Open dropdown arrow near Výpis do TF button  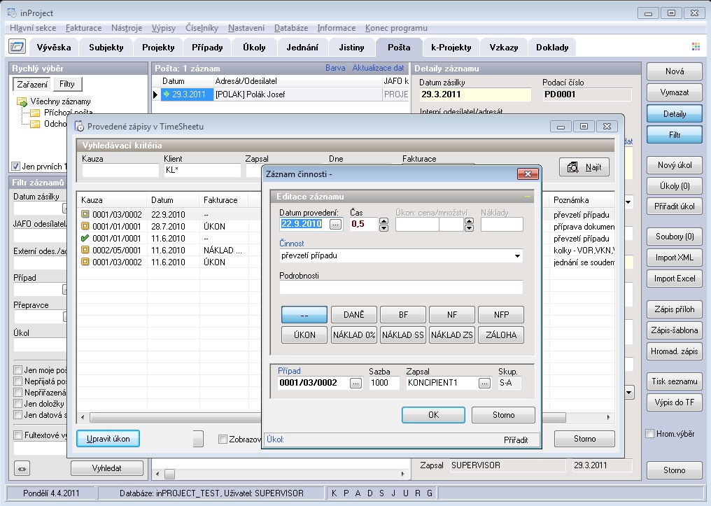629,392
